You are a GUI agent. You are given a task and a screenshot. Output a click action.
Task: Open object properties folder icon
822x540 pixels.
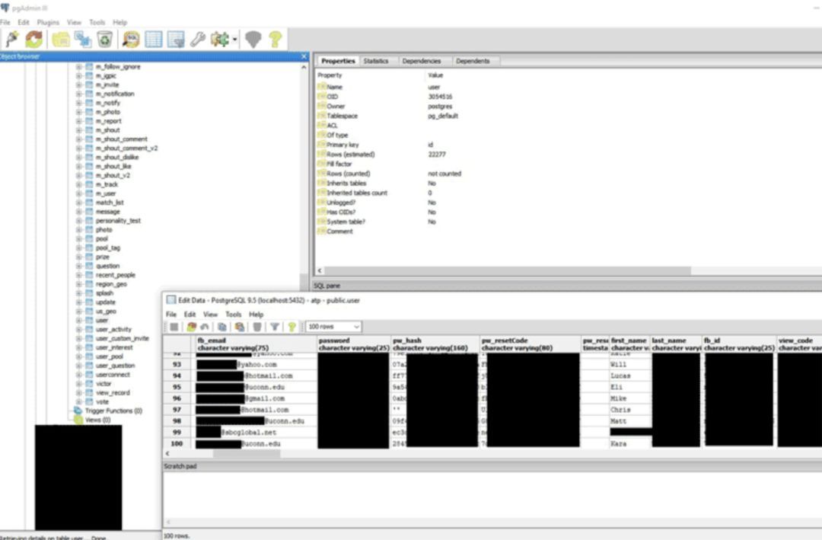[x=61, y=40]
